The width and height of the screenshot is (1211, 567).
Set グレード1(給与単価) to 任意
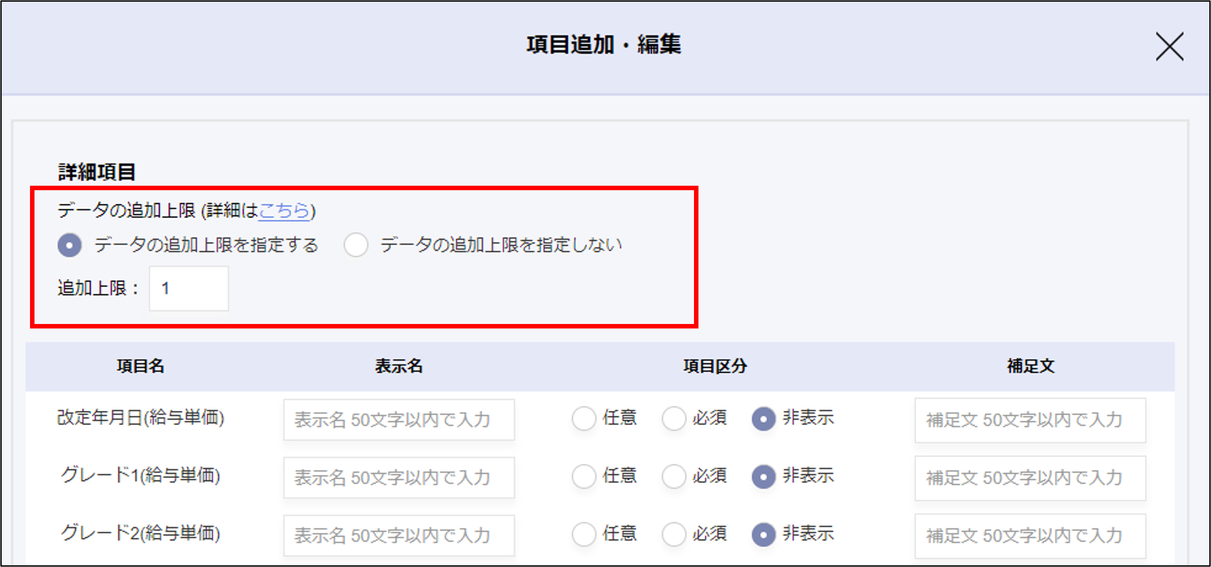584,476
